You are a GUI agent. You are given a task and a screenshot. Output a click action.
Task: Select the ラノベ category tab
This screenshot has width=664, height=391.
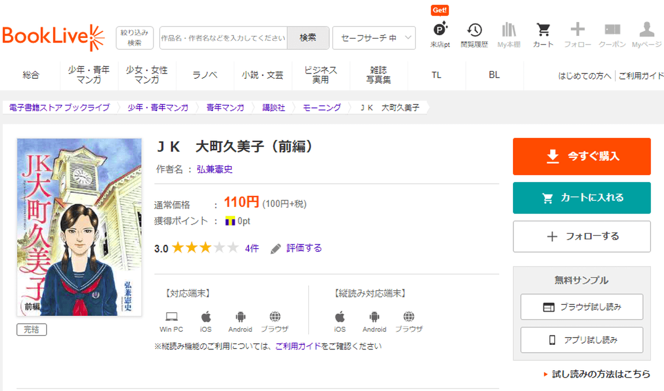pyautogui.click(x=205, y=75)
